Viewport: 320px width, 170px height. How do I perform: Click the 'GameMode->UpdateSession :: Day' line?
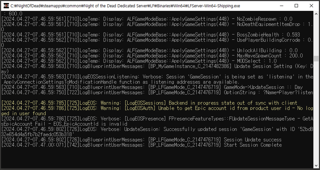click(152, 87)
